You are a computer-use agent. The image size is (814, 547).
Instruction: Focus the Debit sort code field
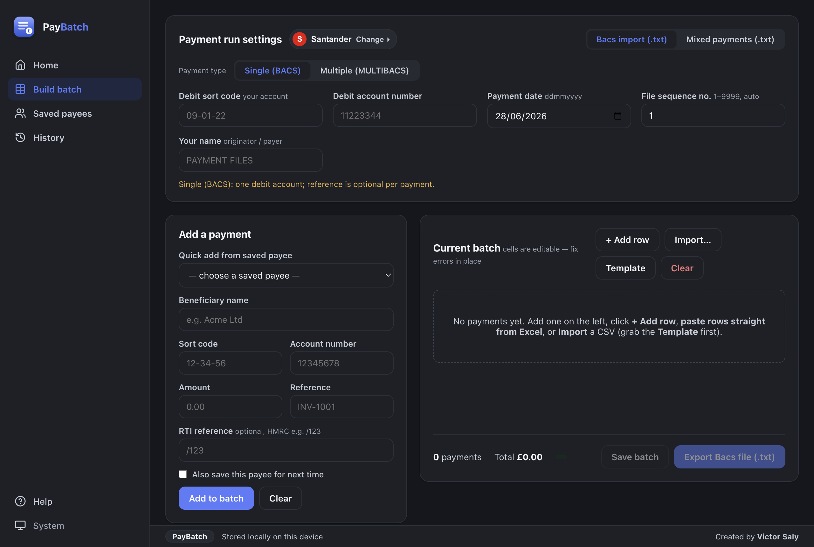coord(251,115)
